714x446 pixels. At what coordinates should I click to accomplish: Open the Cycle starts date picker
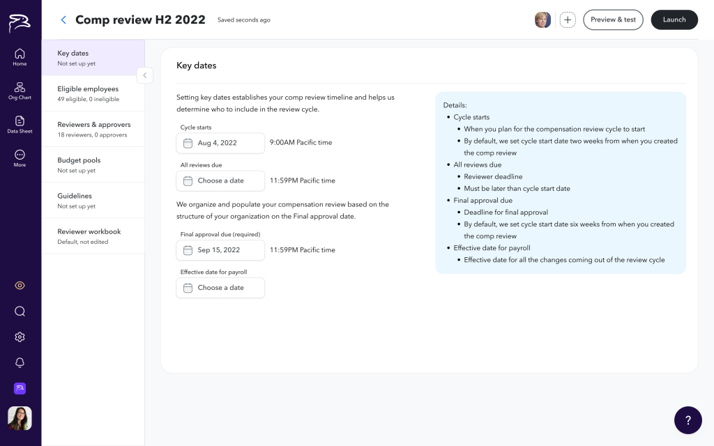click(220, 143)
